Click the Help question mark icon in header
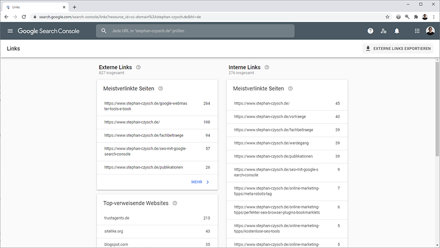 370,31
